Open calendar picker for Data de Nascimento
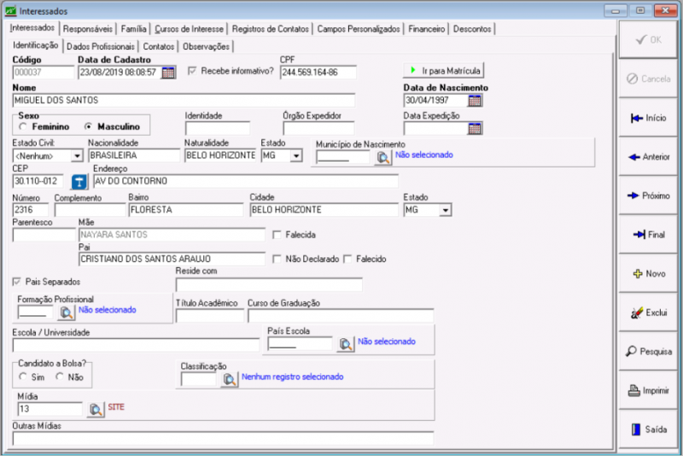This screenshot has width=683, height=456. click(475, 100)
